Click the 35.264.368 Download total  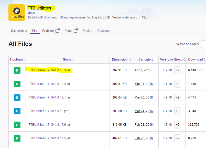click(x=42, y=17)
